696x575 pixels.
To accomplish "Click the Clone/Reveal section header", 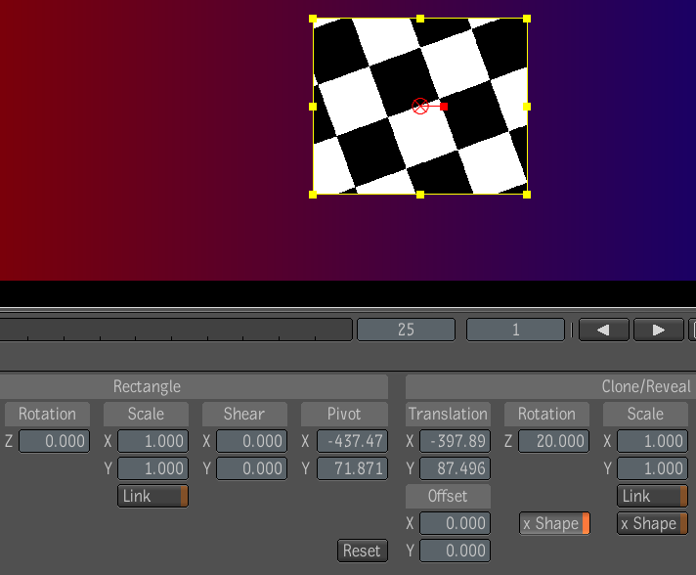I will tap(551, 386).
